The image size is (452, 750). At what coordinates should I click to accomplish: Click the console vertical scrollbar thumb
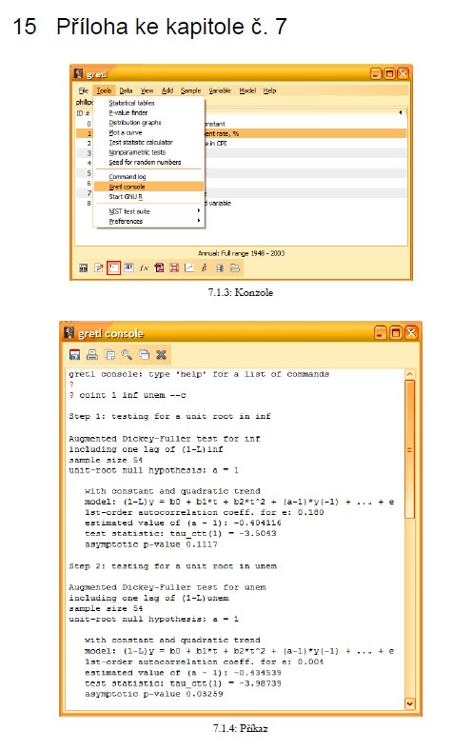[x=409, y=448]
